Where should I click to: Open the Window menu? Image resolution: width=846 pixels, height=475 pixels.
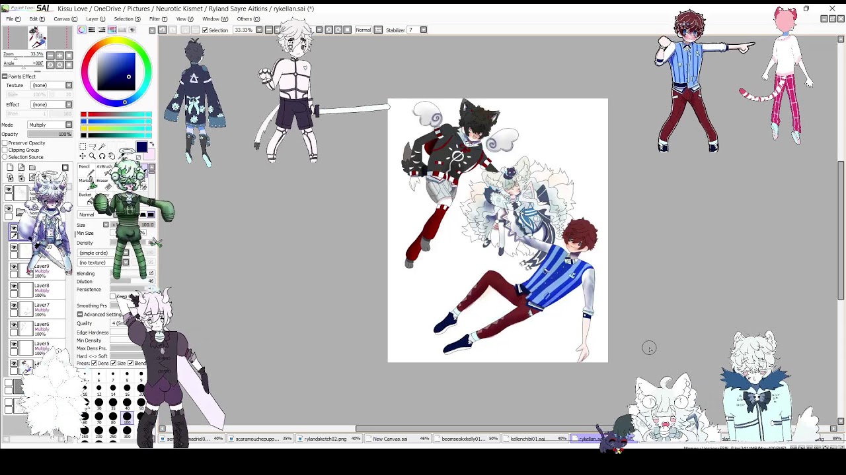click(215, 18)
